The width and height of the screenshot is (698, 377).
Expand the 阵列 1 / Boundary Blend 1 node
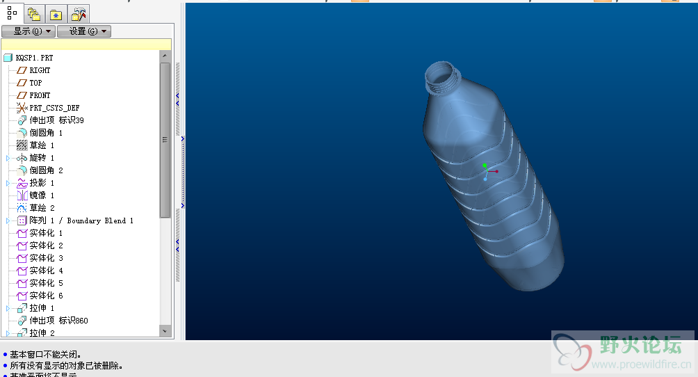click(x=8, y=220)
